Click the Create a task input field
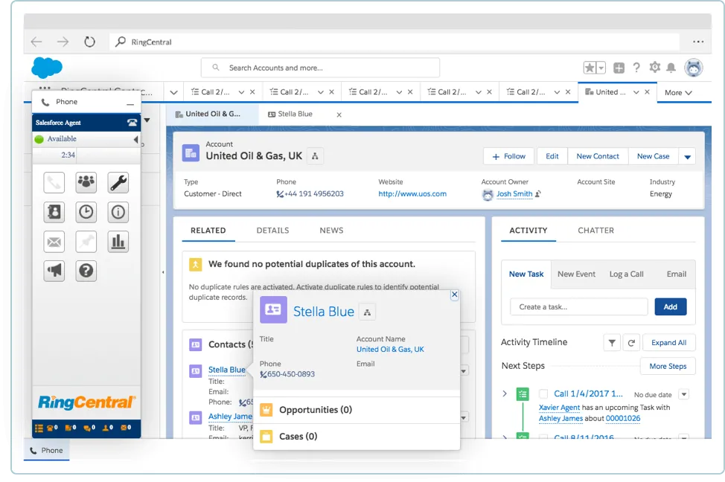725x482 pixels. 578,306
